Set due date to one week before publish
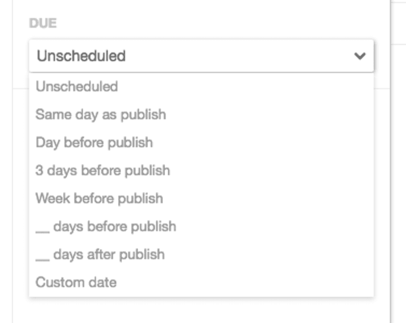Screen dimensions: 406x323 point(99,198)
